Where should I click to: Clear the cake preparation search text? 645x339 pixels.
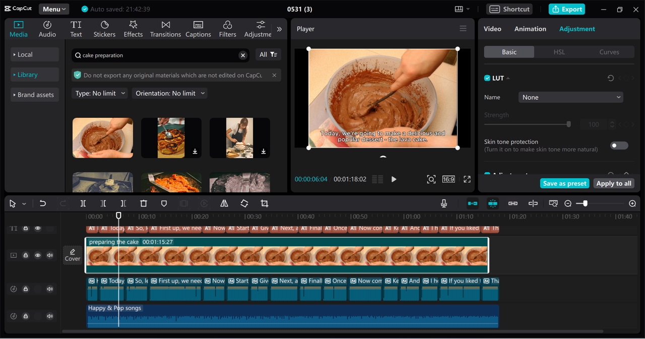[x=243, y=55]
